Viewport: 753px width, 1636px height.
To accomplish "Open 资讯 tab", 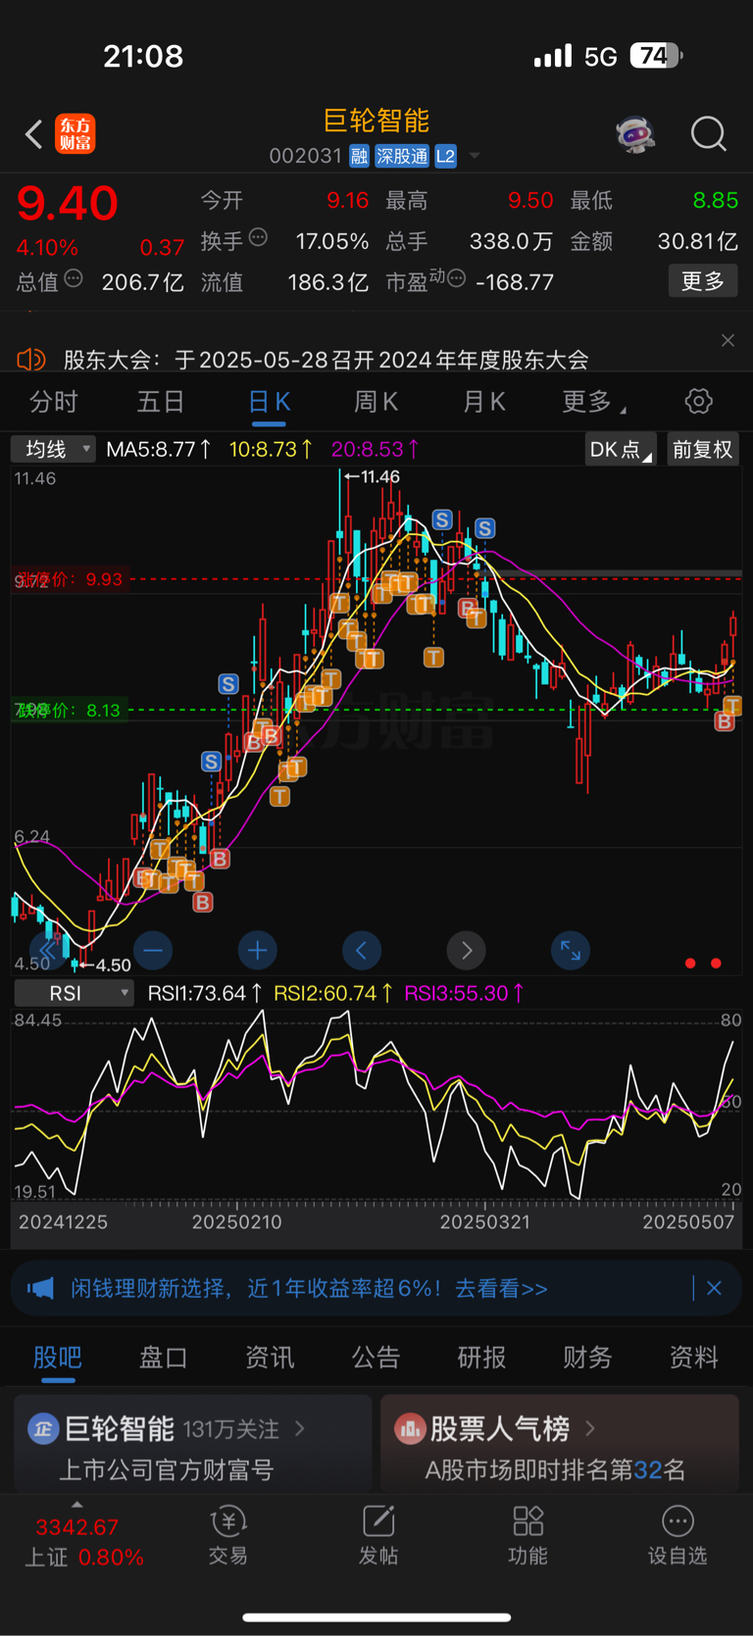I will [x=270, y=1357].
